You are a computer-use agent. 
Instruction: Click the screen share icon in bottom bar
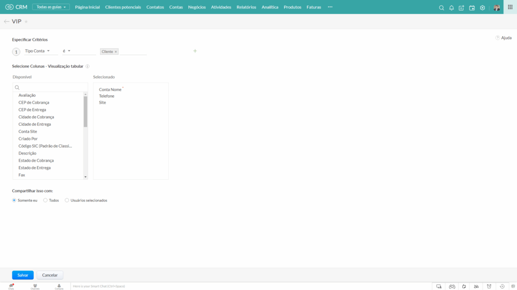(439, 286)
